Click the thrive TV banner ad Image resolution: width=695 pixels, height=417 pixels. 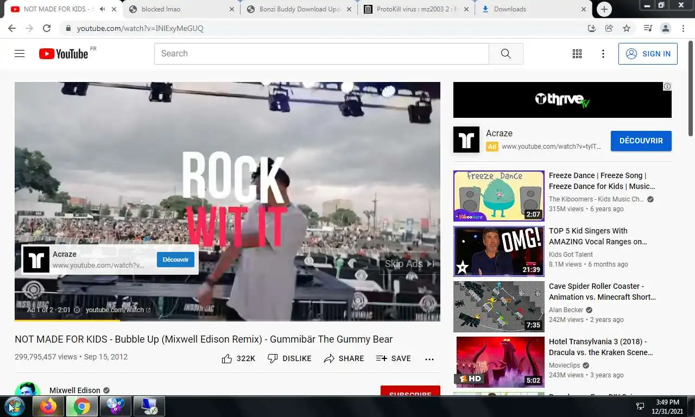(x=562, y=100)
